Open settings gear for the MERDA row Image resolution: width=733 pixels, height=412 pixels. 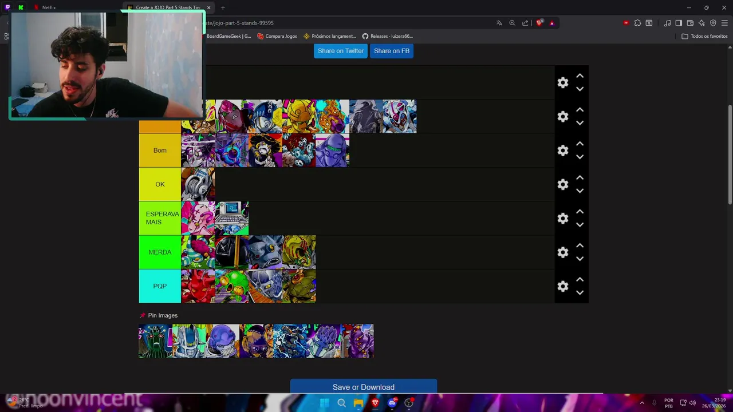[563, 252]
